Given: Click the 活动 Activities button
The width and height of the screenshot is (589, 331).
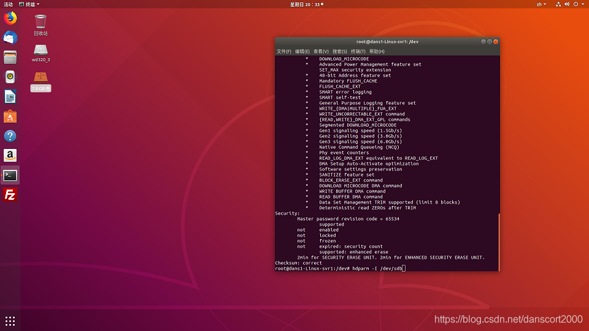Looking at the screenshot, I should point(8,4).
